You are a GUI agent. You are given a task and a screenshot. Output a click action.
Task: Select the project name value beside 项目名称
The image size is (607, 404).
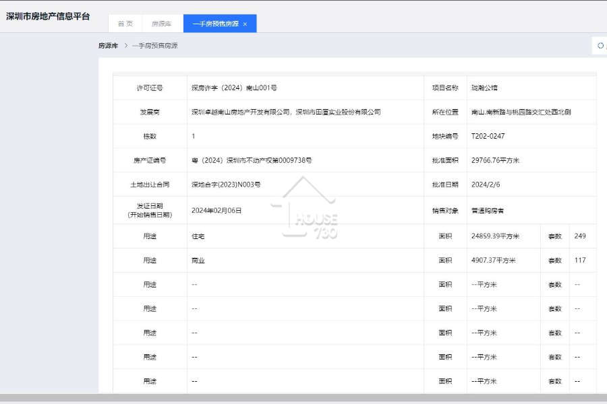click(484, 88)
